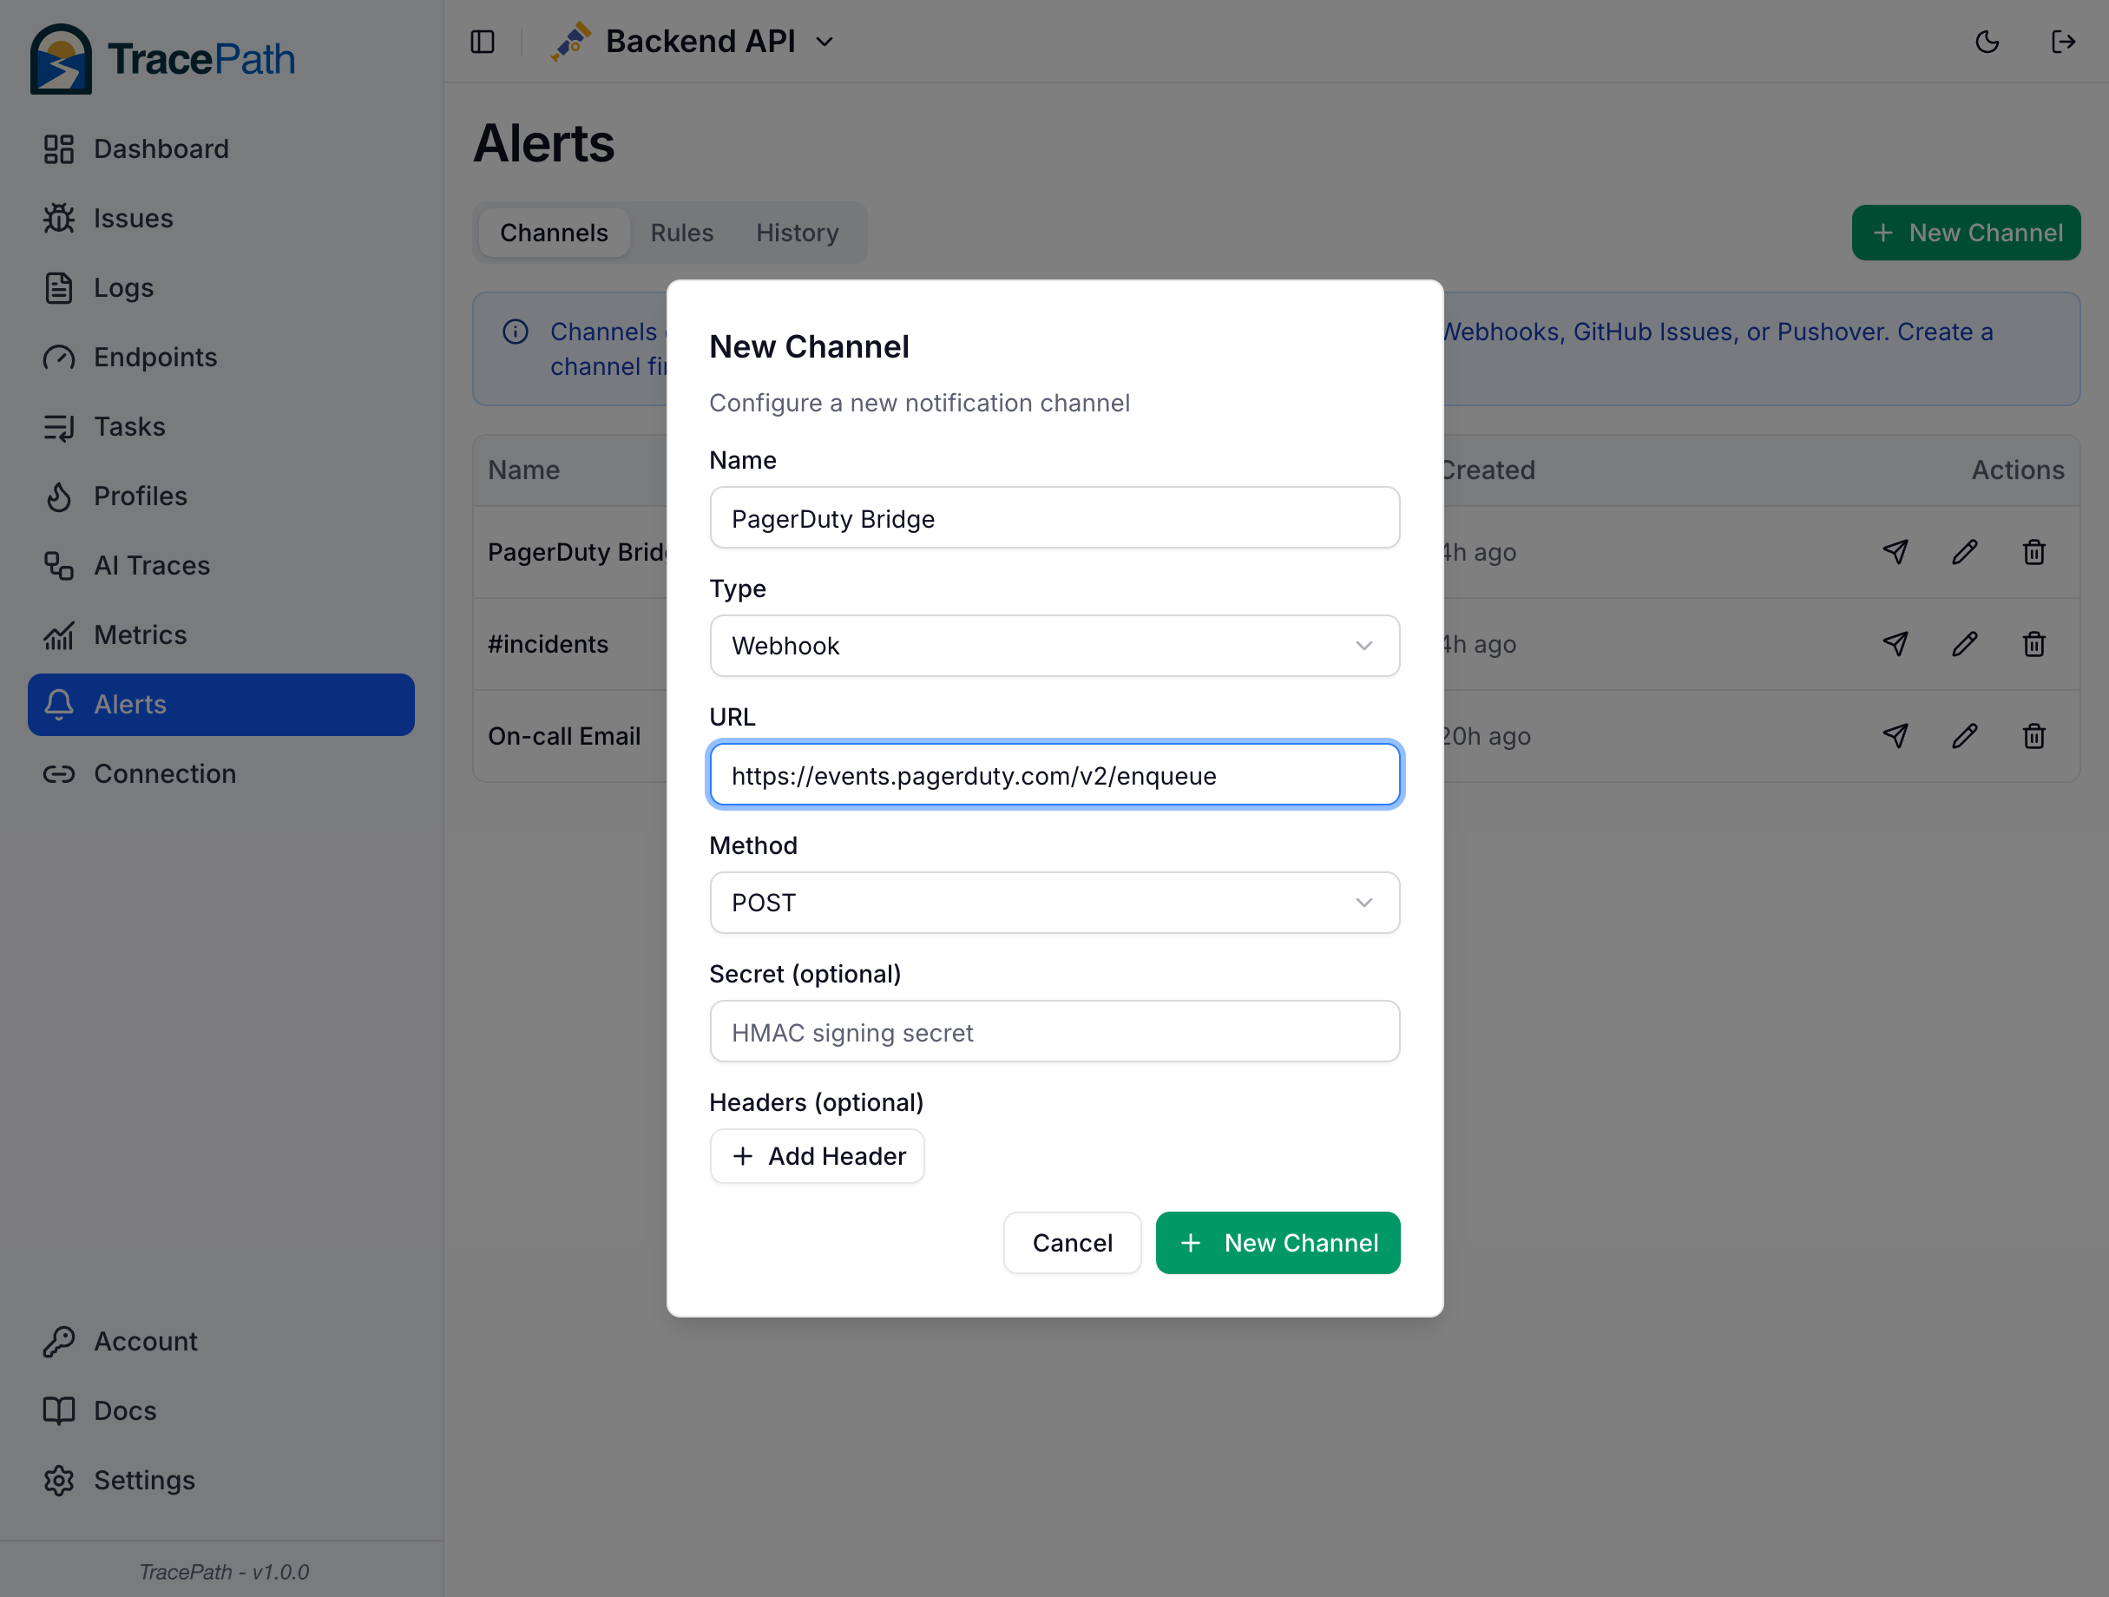Click the Name input field in dialog
This screenshot has width=2109, height=1597.
pos(1054,519)
